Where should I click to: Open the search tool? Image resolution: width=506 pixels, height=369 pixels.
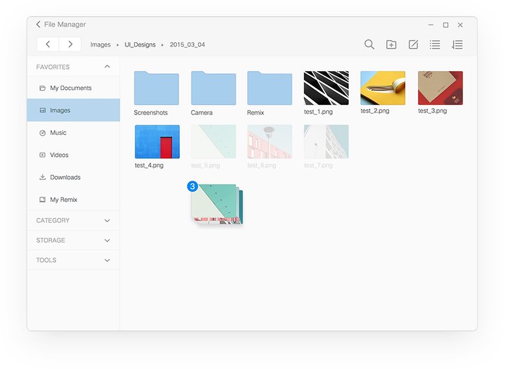[x=369, y=45]
